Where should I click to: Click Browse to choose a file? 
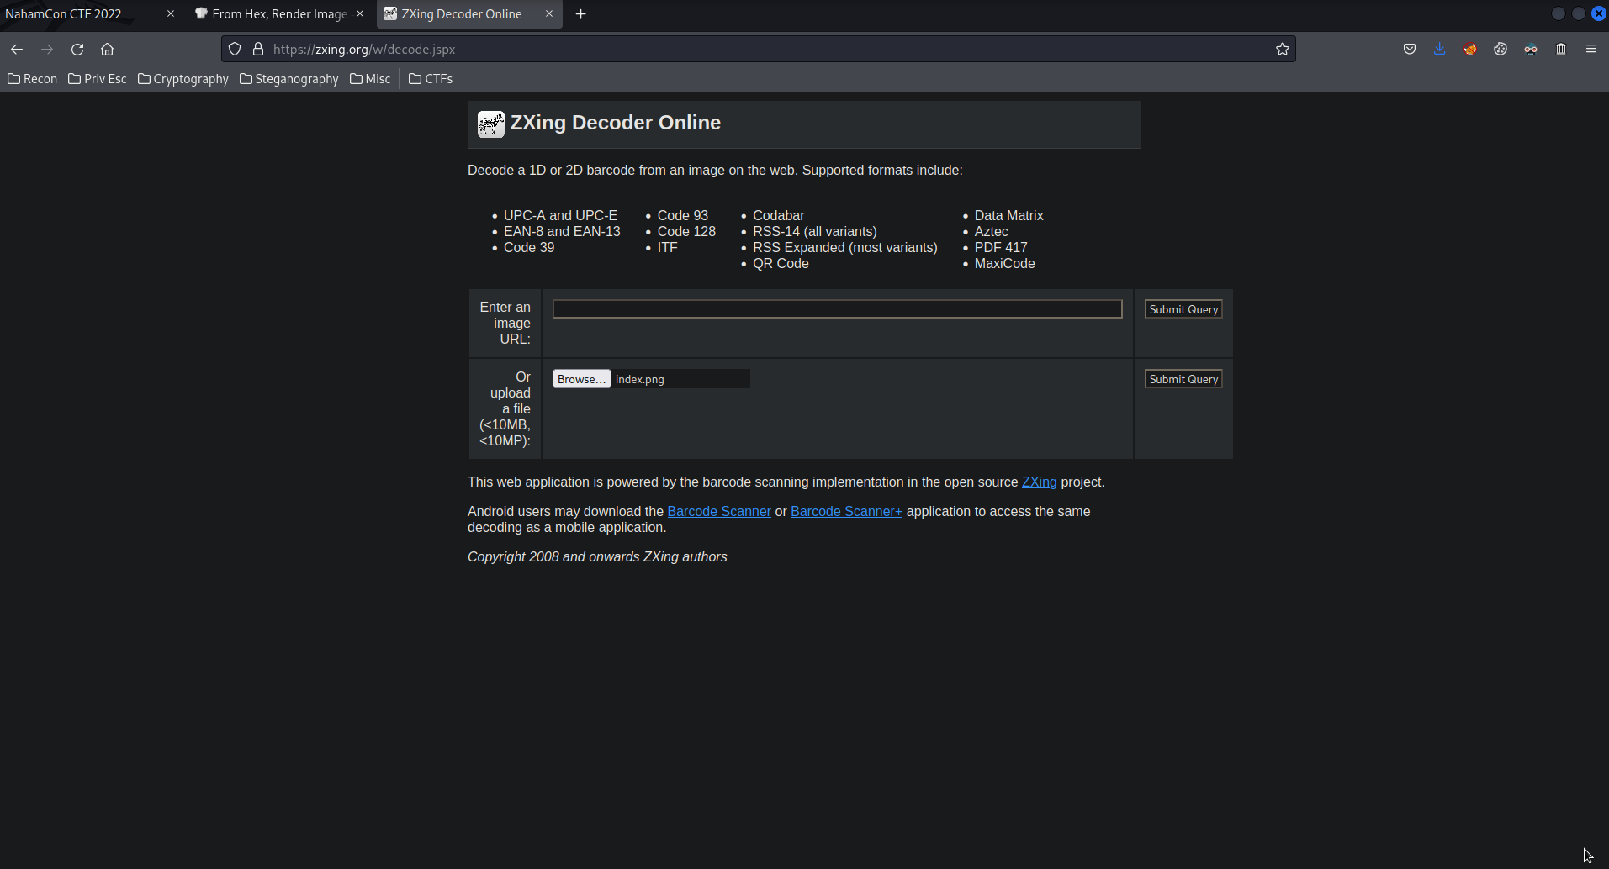click(581, 379)
